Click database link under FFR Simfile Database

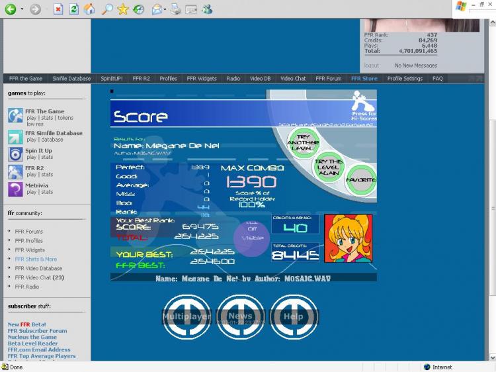click(x=52, y=140)
